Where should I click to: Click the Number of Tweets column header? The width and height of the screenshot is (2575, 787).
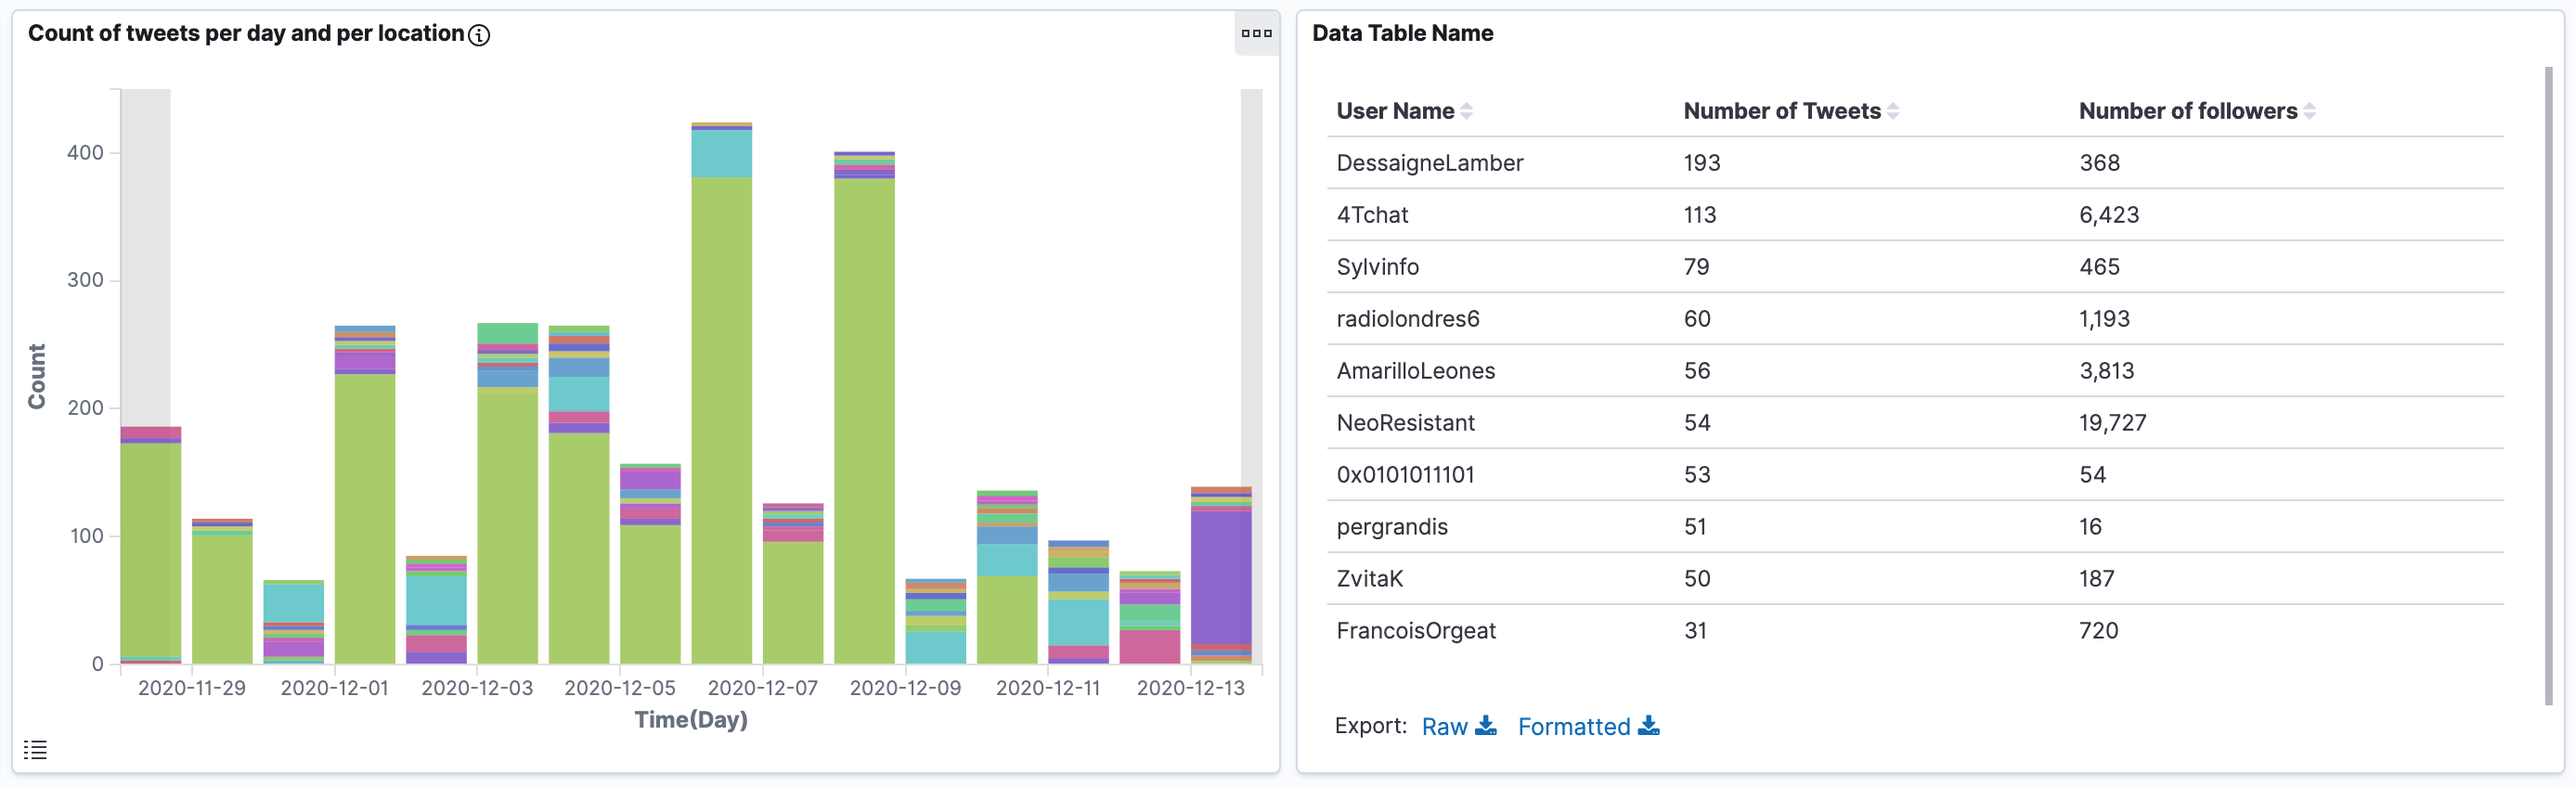click(1781, 111)
